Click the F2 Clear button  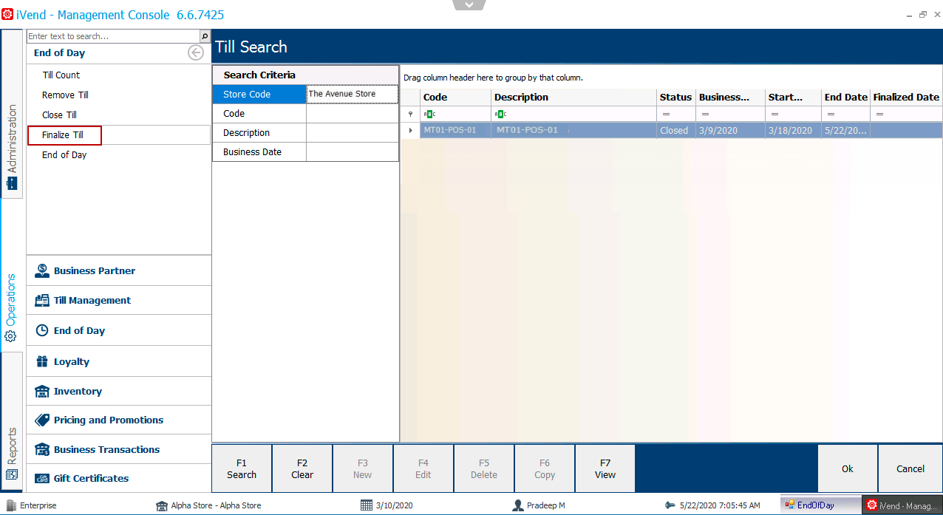coord(302,468)
